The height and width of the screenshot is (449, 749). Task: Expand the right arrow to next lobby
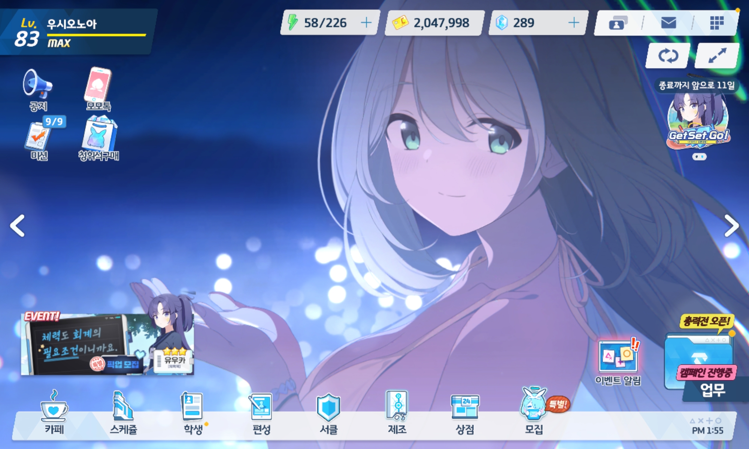pyautogui.click(x=731, y=226)
